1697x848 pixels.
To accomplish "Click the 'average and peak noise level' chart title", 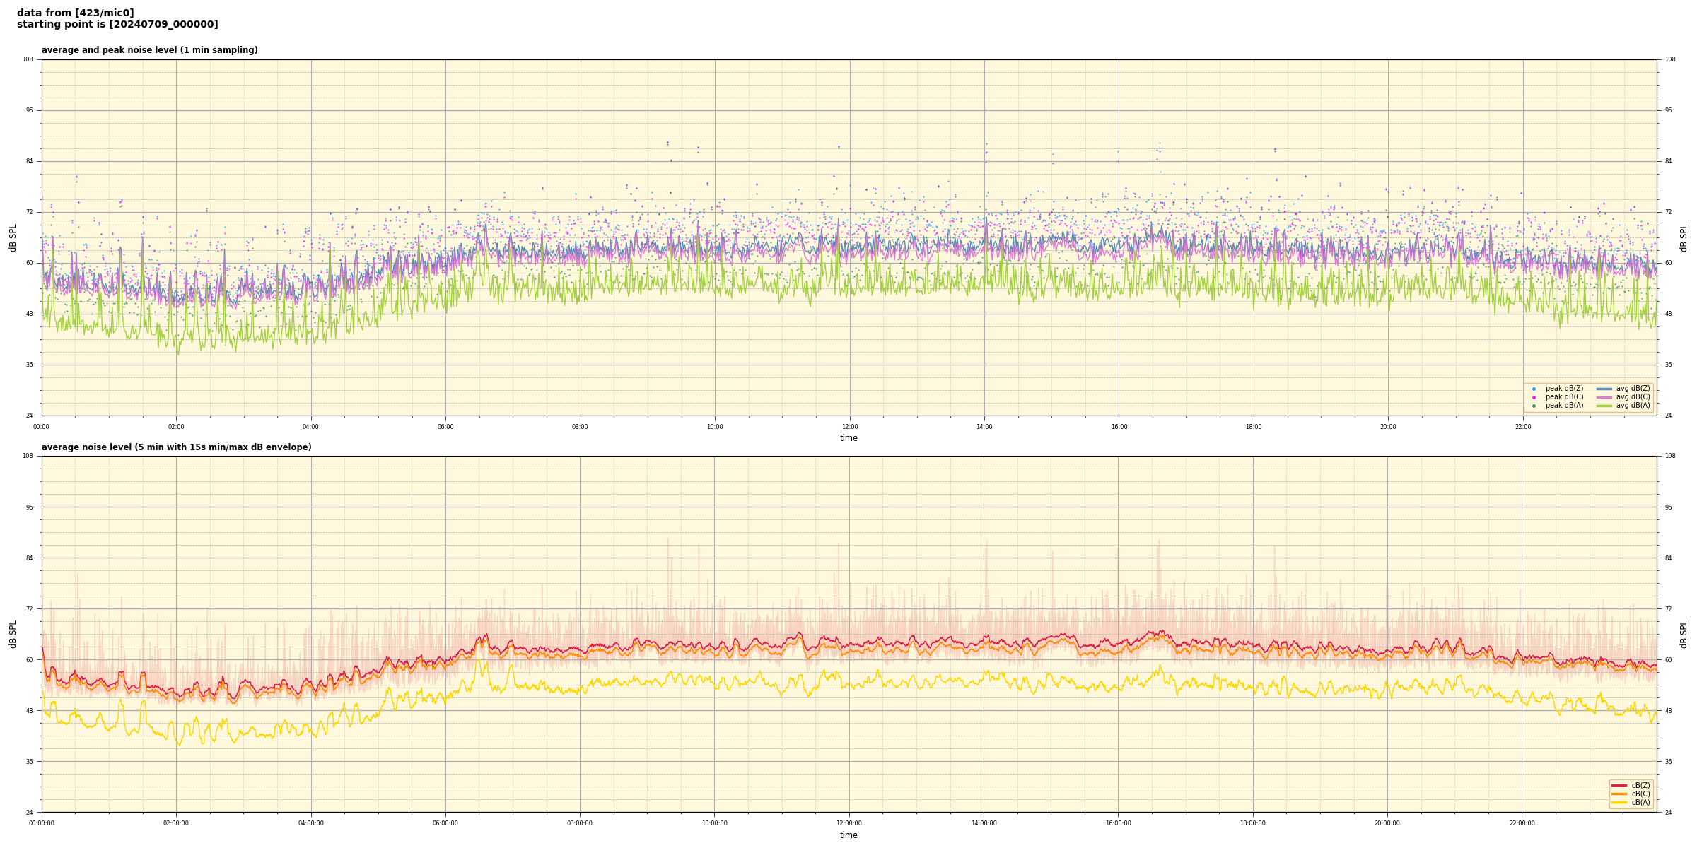I will pyautogui.click(x=149, y=50).
